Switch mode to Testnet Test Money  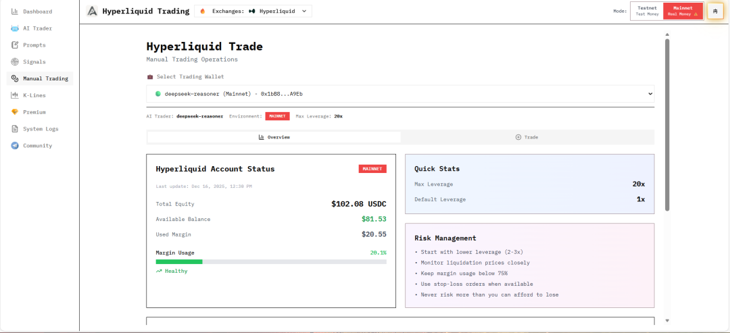tap(647, 11)
